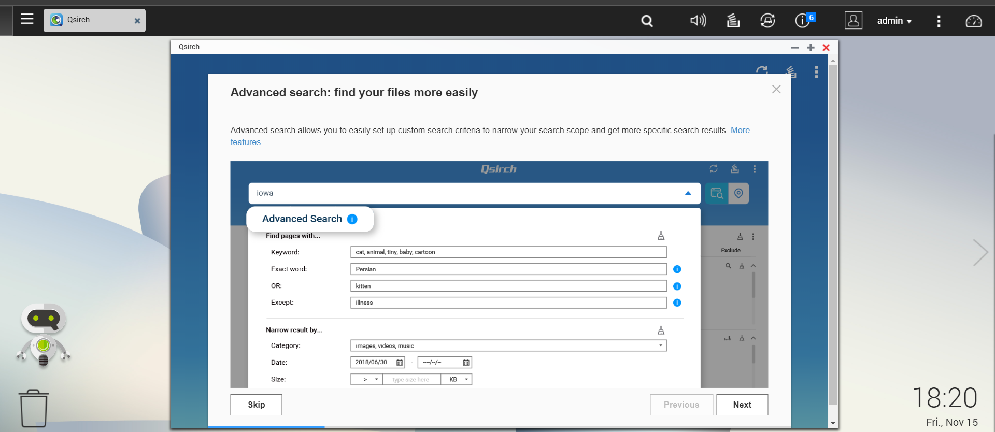Click the Previous button in tutorial

tap(681, 405)
